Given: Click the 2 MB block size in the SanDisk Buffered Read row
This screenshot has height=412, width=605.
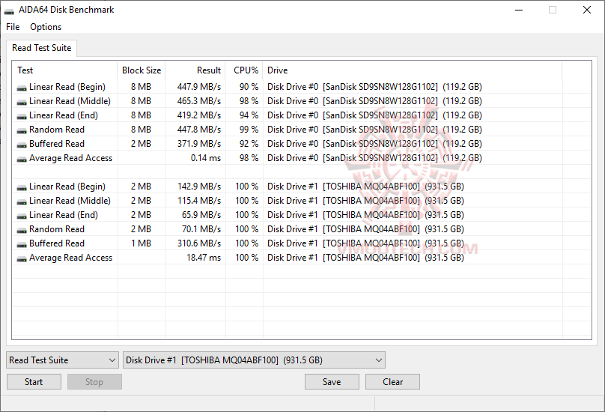Looking at the screenshot, I should (x=142, y=144).
